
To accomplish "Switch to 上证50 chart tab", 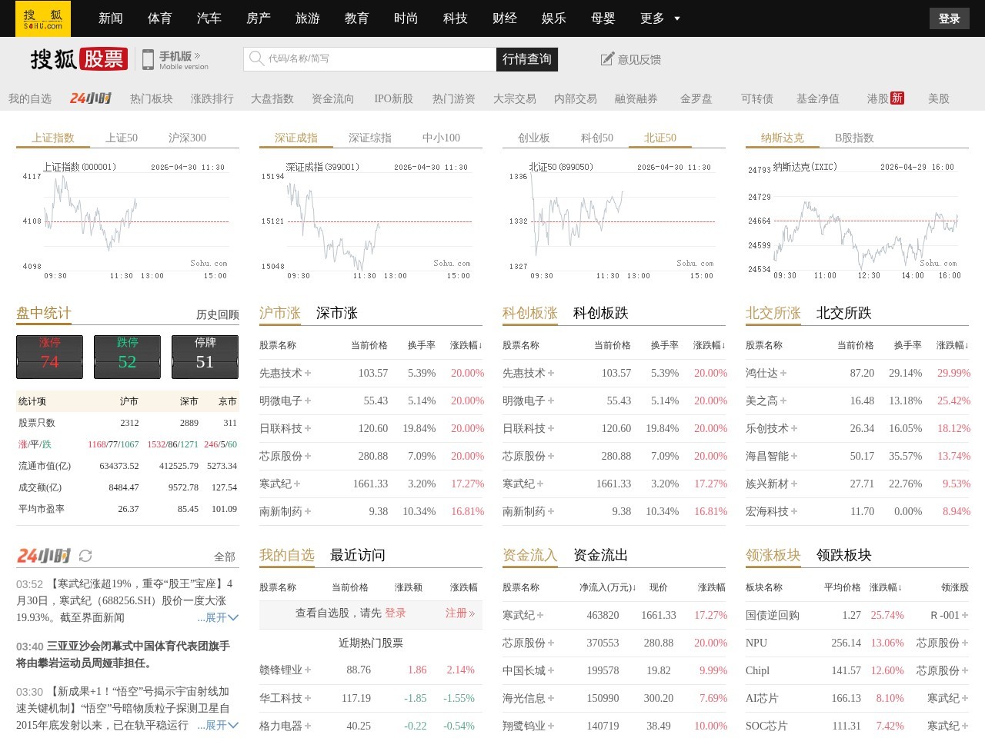I will [x=122, y=138].
